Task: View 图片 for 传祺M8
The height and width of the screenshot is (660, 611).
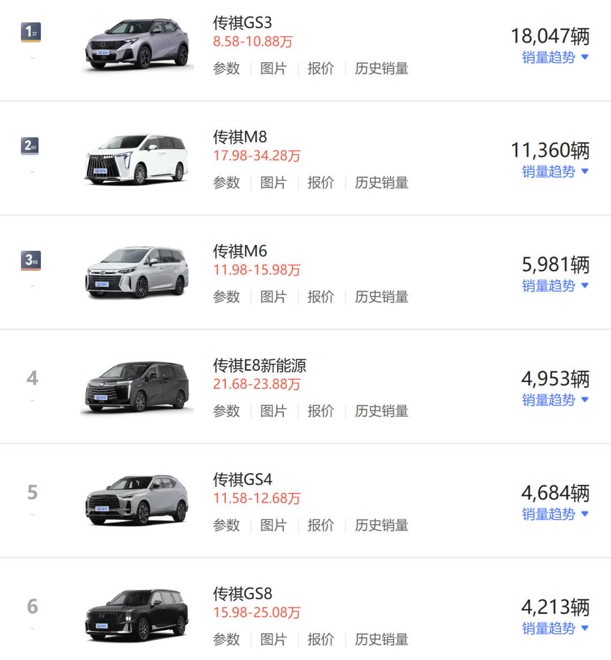Action: coord(273,183)
